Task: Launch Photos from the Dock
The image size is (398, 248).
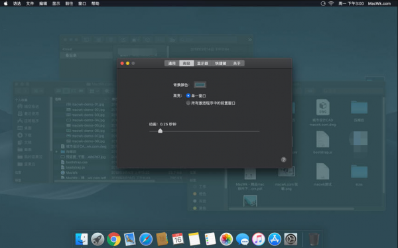Action: coord(226,239)
